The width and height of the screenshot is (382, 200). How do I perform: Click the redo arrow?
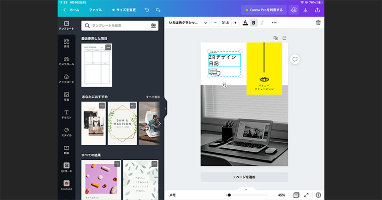tap(158, 10)
